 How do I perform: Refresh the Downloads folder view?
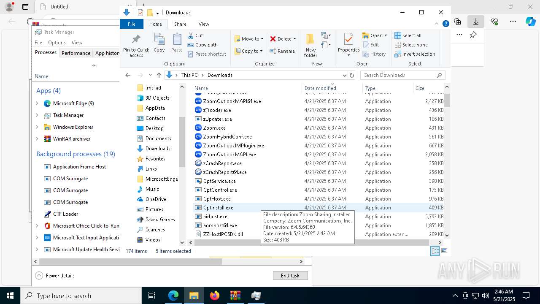(x=352, y=75)
